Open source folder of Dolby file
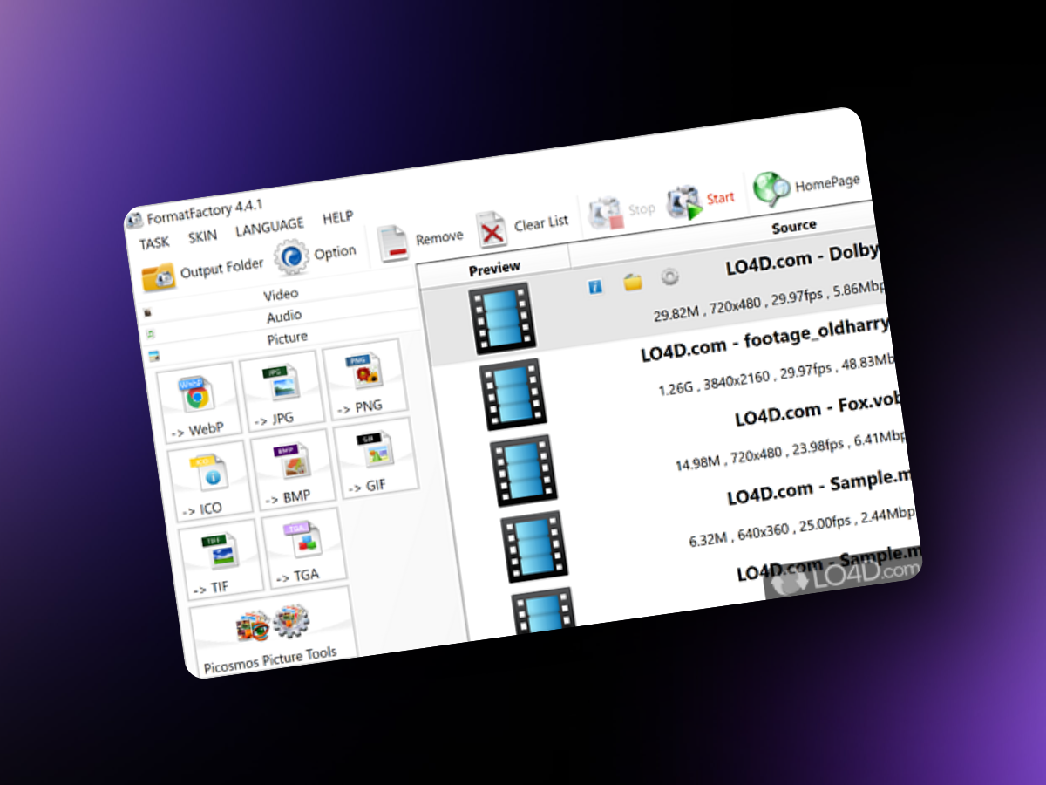This screenshot has height=785, width=1046. click(633, 282)
